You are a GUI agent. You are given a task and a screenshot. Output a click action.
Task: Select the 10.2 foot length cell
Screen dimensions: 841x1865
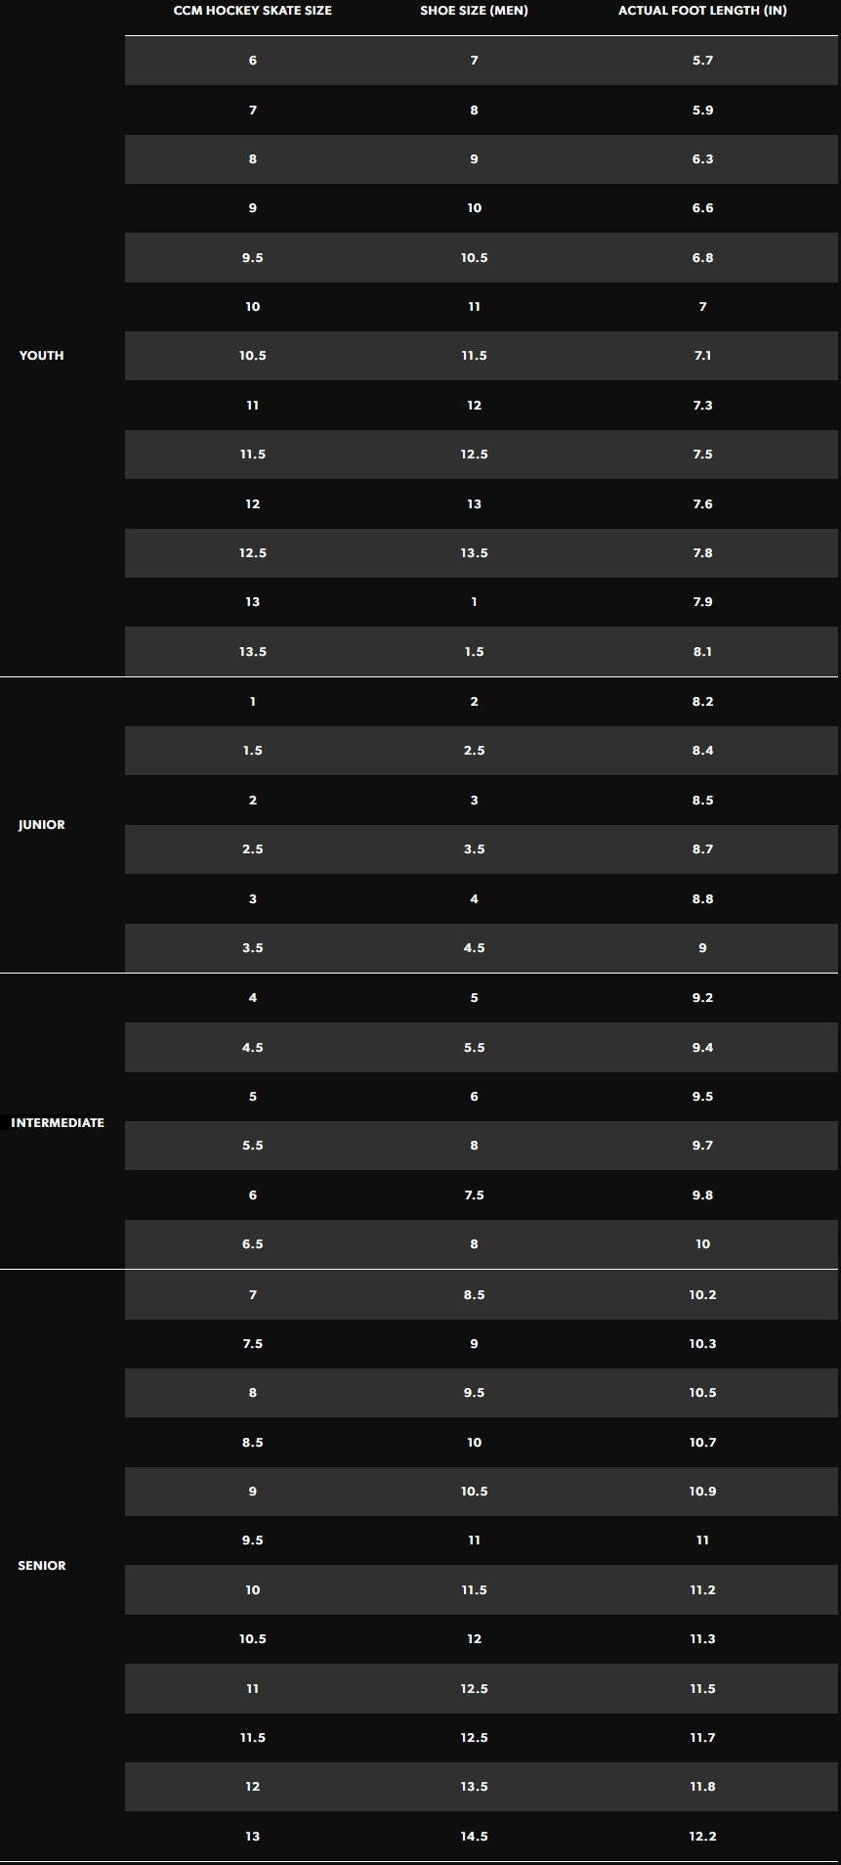pyautogui.click(x=702, y=1295)
